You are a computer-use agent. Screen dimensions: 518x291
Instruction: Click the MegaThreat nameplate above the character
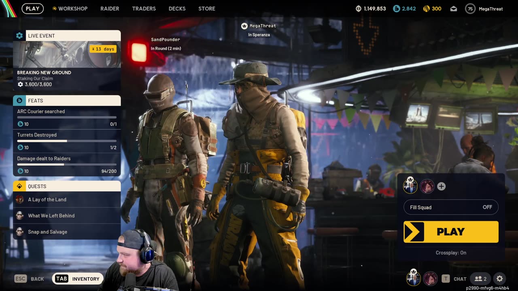click(x=263, y=26)
